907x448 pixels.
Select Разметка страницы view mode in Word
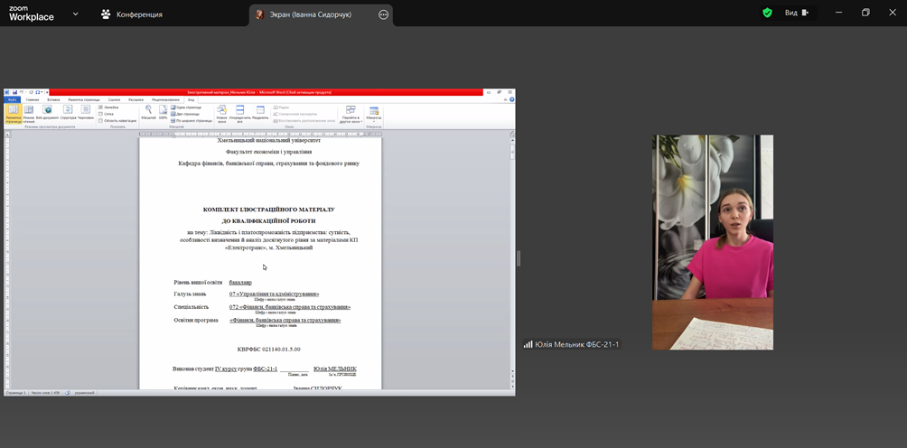pyautogui.click(x=13, y=114)
